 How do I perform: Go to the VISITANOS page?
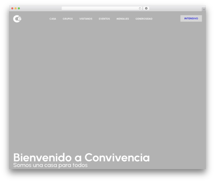point(86,19)
